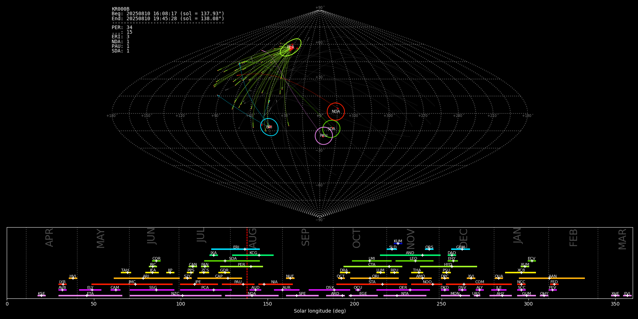Viewport: 638px width, 319px height.
Task: Select the ORS activity bar in timeline
Action: click(x=429, y=249)
